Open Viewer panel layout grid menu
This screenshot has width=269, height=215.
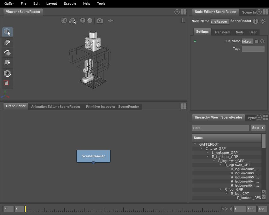pyautogui.click(x=184, y=12)
